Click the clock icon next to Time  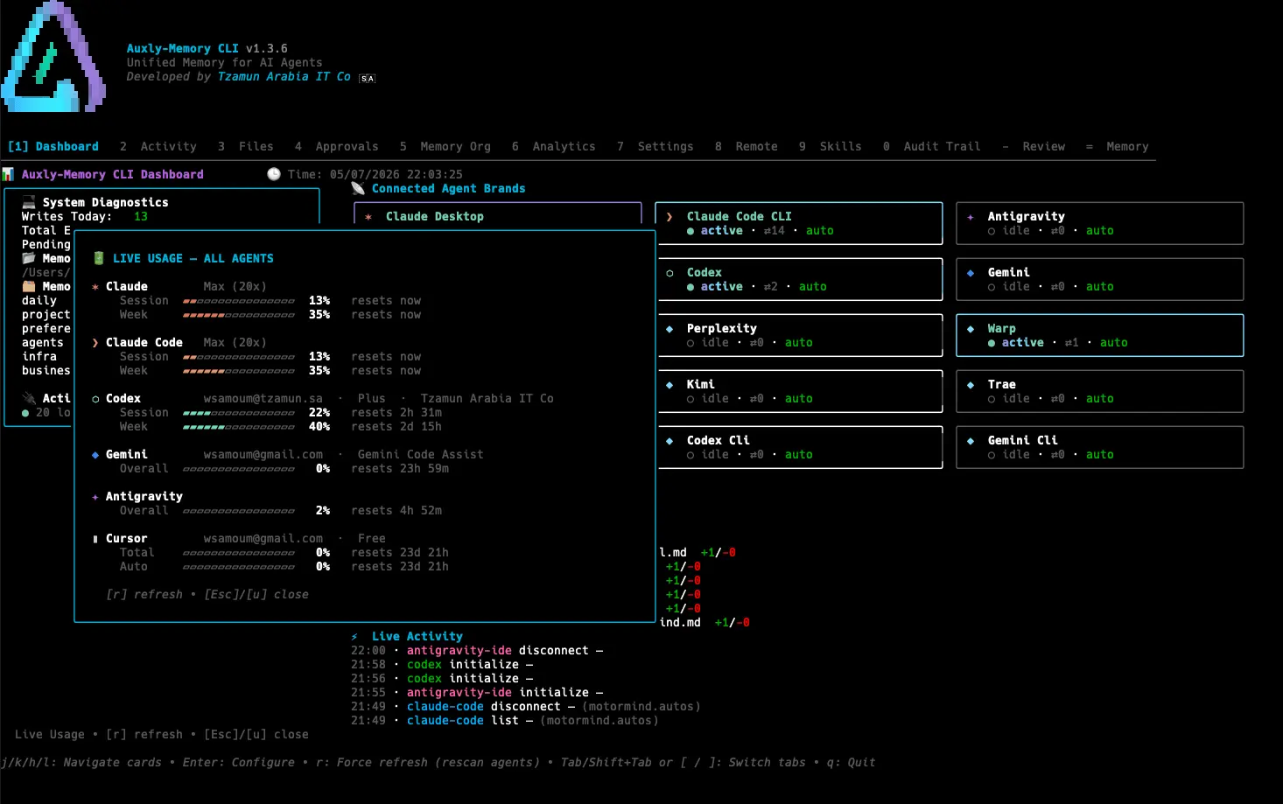coord(274,174)
